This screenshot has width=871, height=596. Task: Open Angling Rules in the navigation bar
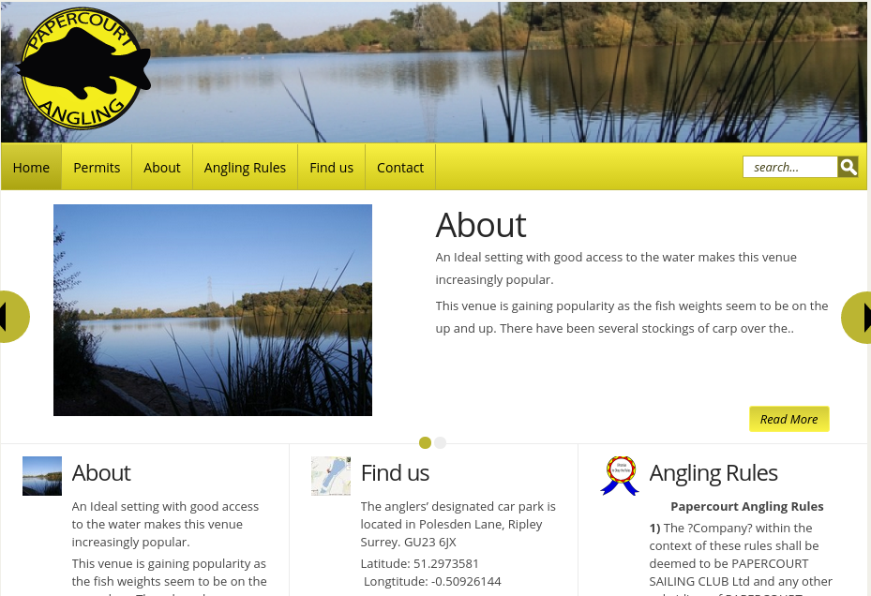245,167
